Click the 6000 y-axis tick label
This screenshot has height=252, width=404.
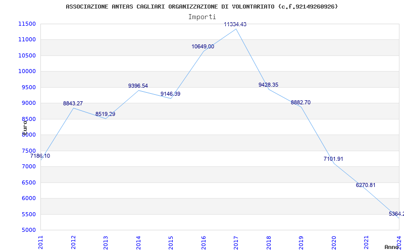[x=28, y=198]
